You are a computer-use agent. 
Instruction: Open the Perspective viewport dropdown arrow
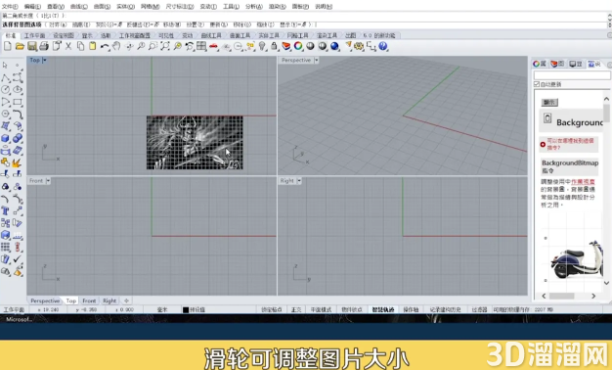pos(317,60)
